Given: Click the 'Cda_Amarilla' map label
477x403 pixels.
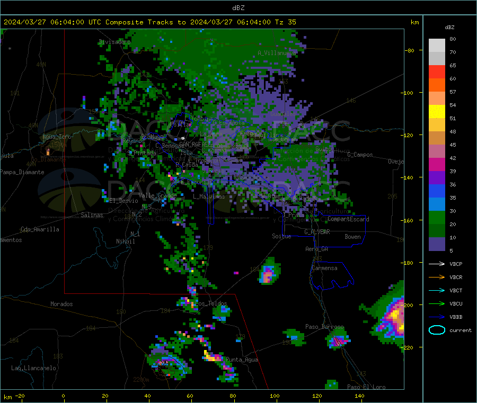Looking at the screenshot, I should pyautogui.click(x=40, y=229).
